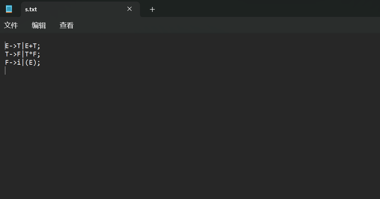
Task: Click the (E) expression in third line
Action: [x=31, y=62]
